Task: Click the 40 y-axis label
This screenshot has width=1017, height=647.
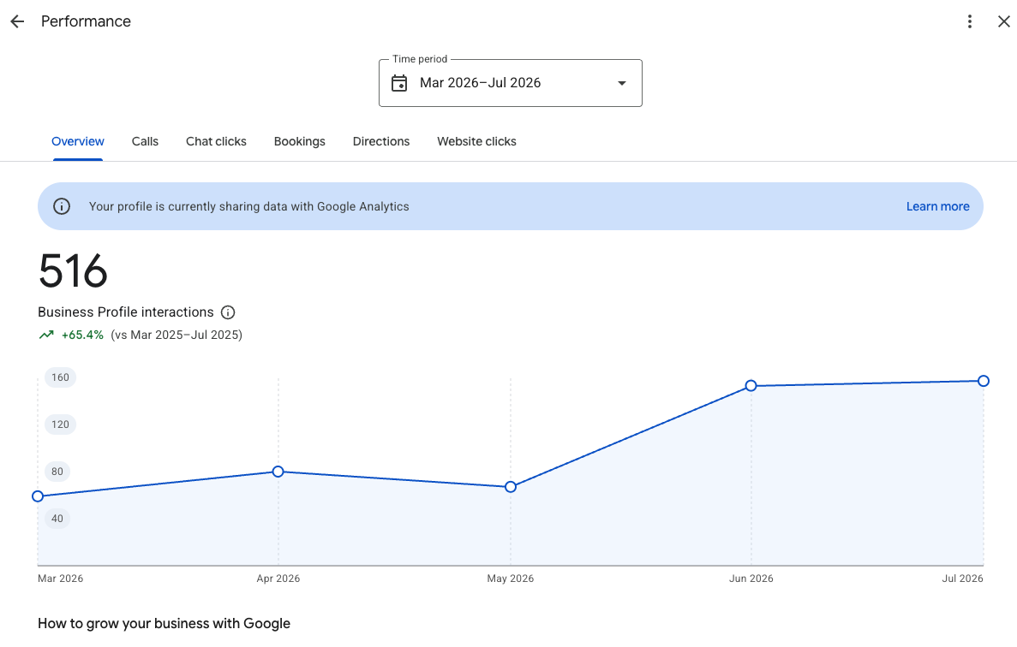Action: [x=57, y=518]
